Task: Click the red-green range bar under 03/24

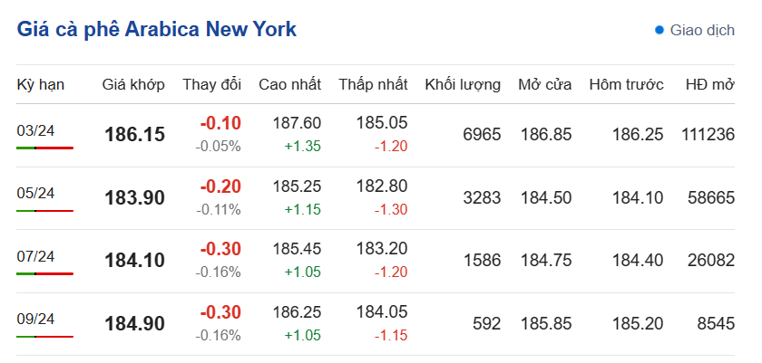Action: click(44, 148)
